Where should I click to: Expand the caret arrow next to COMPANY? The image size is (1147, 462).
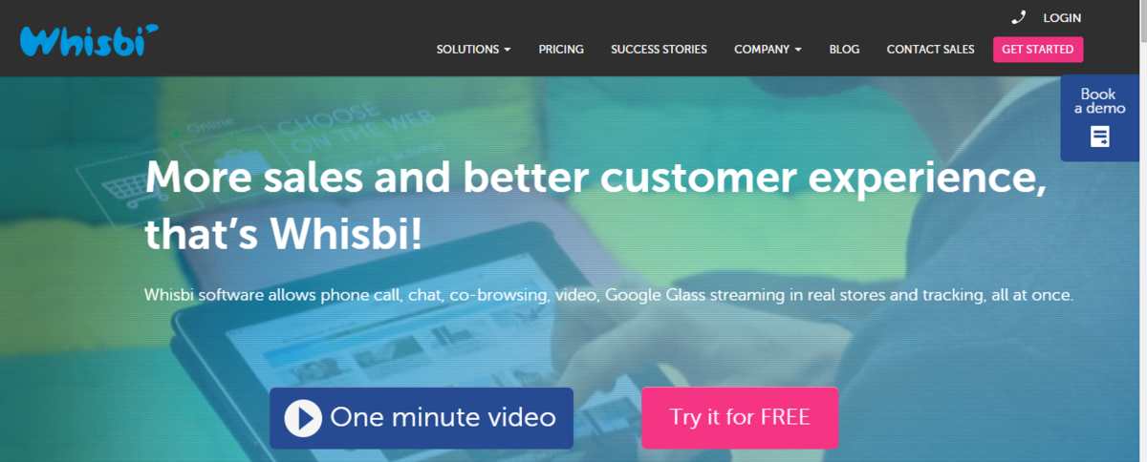point(798,50)
